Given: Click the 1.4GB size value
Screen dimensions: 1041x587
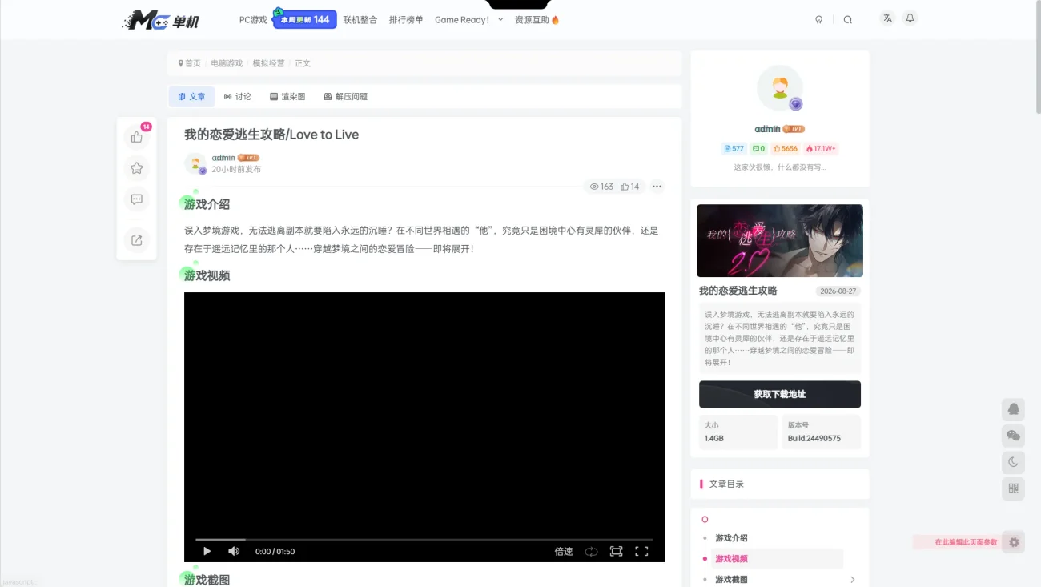Looking at the screenshot, I should pos(713,438).
